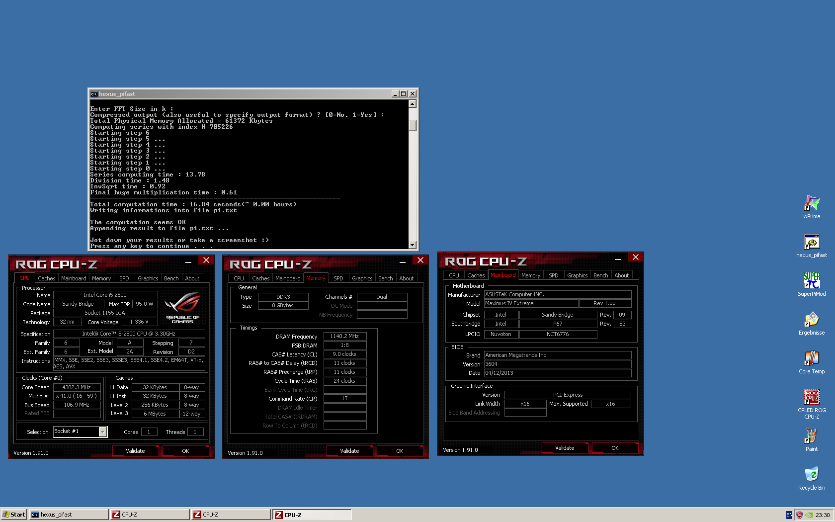
Task: Click the console scrollbar thumb
Action: click(413, 125)
